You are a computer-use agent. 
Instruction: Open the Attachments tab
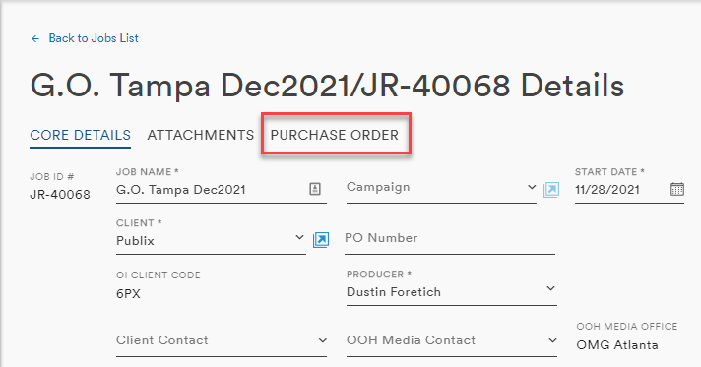click(x=200, y=135)
